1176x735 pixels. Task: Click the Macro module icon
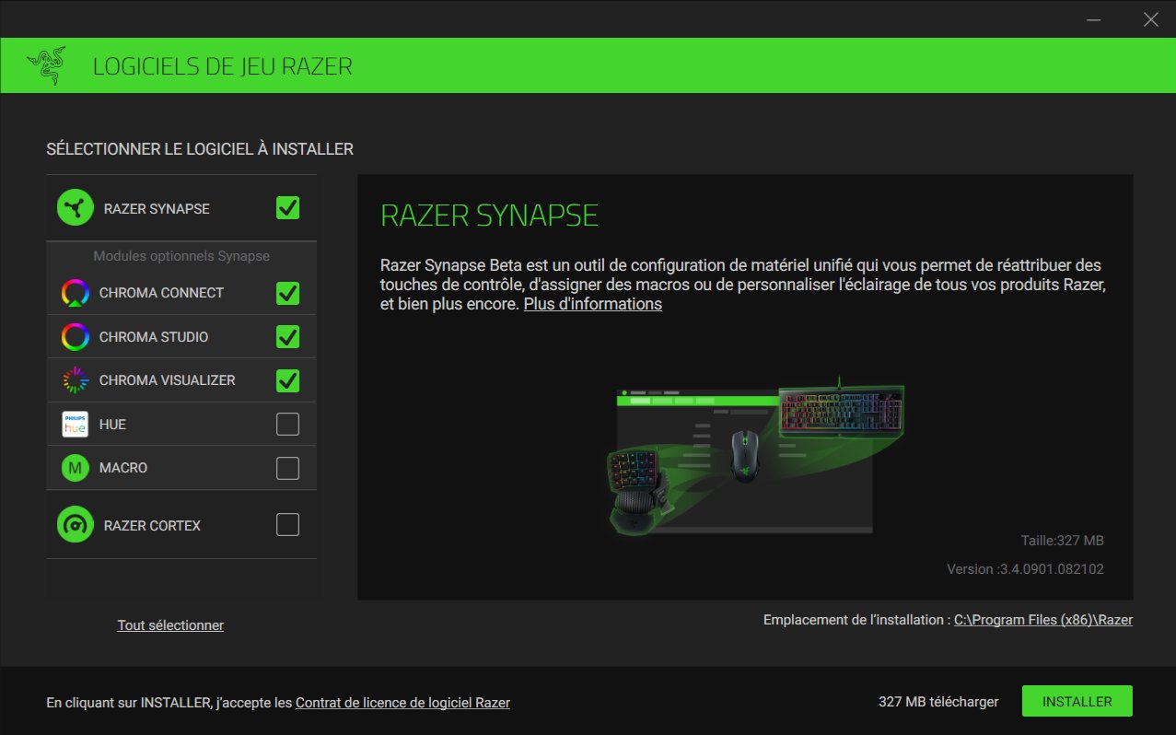tap(75, 467)
